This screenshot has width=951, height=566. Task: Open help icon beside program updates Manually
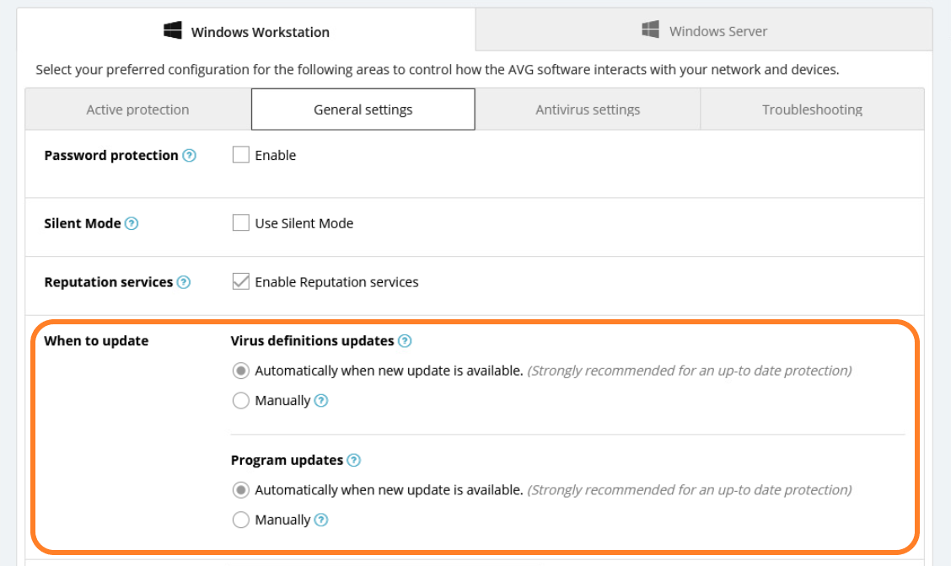[x=321, y=520]
